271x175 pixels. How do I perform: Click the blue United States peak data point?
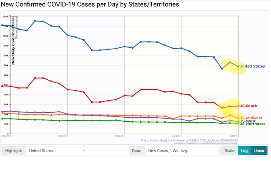point(35,21)
